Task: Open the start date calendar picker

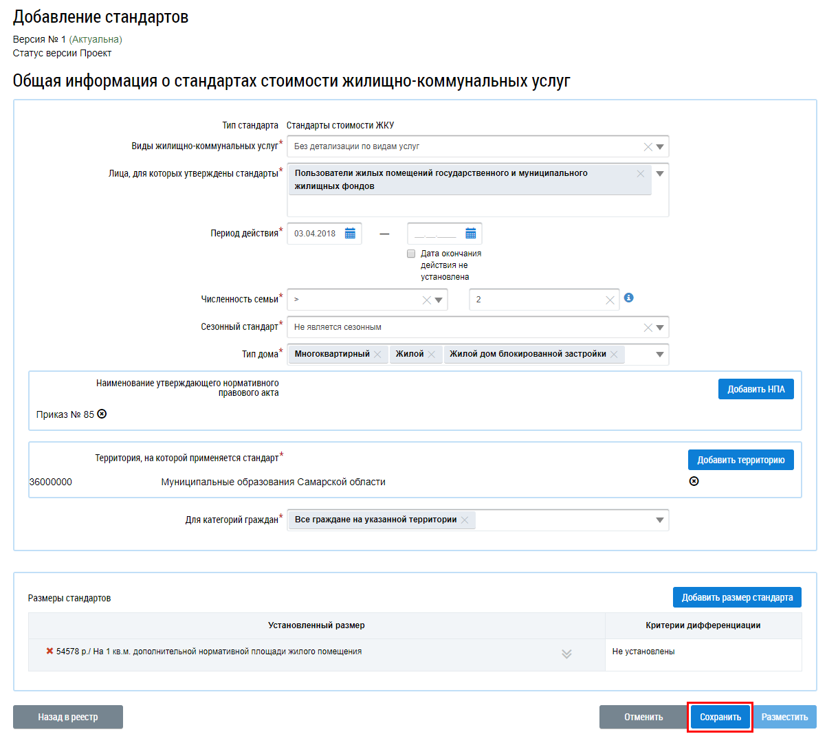Action: pos(350,234)
